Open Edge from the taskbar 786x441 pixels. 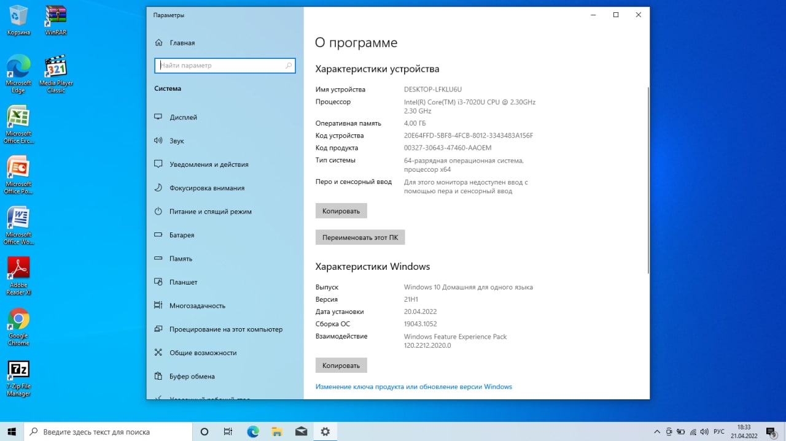pyautogui.click(x=253, y=431)
